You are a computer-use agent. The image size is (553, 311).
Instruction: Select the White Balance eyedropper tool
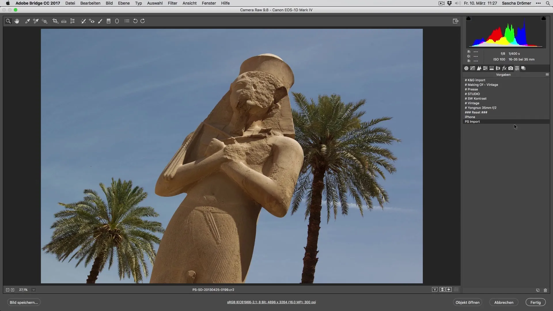[x=27, y=21]
